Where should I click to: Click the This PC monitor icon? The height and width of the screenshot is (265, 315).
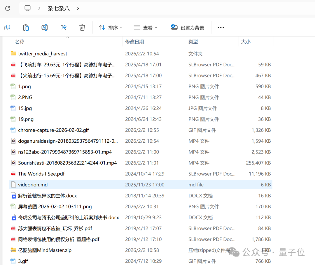tap(27, 8)
